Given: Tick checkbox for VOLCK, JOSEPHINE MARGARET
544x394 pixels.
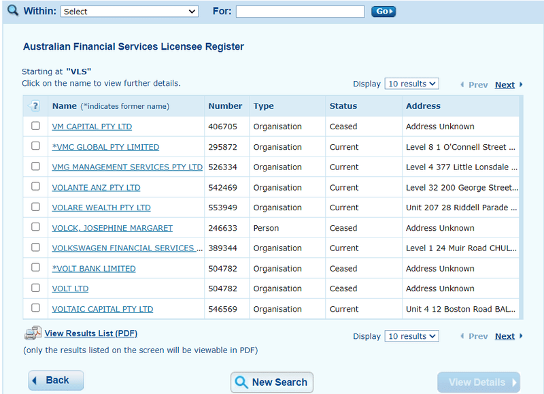Looking at the screenshot, I should tap(35, 227).
